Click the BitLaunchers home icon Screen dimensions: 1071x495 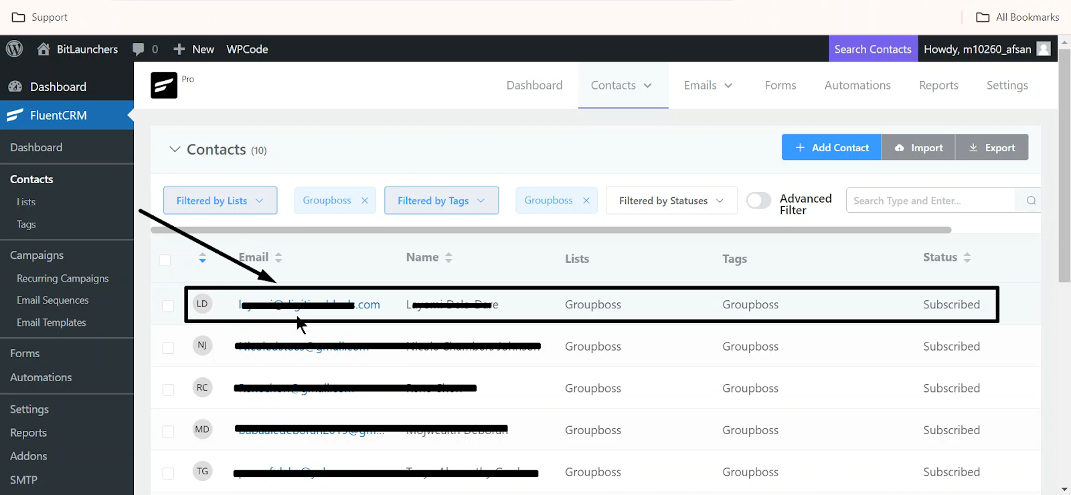(44, 49)
